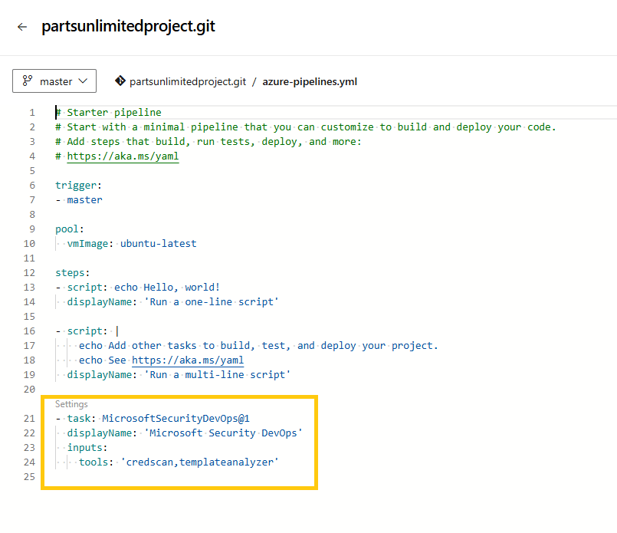617x533 pixels.
Task: Click the 'inputs:' keyword on line 23
Action: 87,448
